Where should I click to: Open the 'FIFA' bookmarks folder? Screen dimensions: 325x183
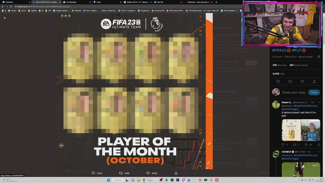48,11
